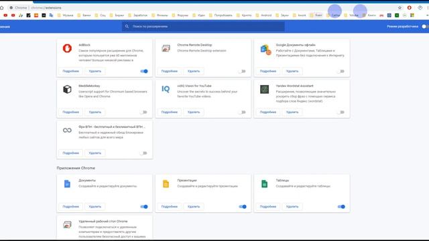Viewport: 429px width, 241px height.
Task: Enable the MeddleMonkey extension toggle
Action: [143, 112]
